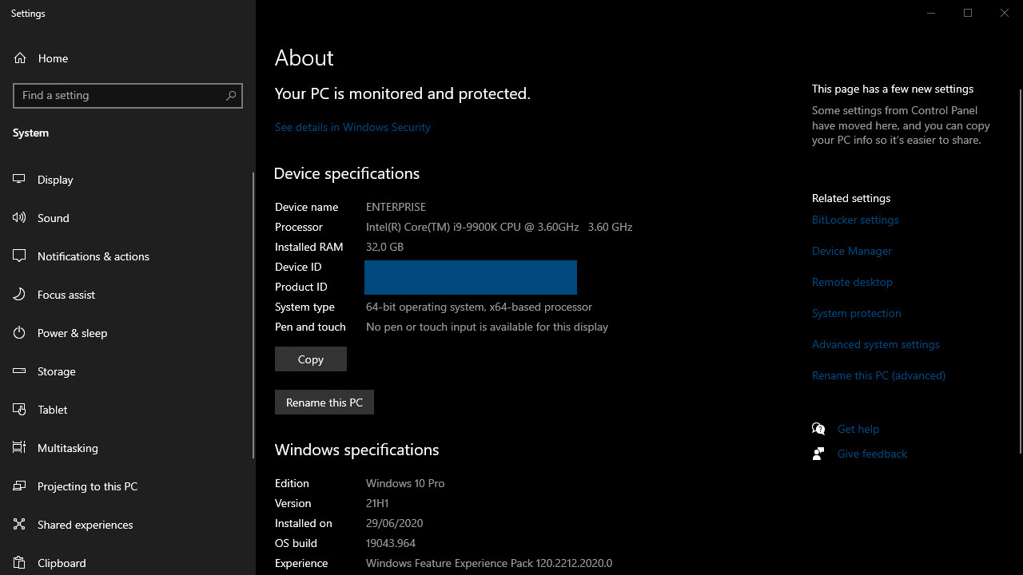Click the Projecting to this PC icon

(x=19, y=486)
